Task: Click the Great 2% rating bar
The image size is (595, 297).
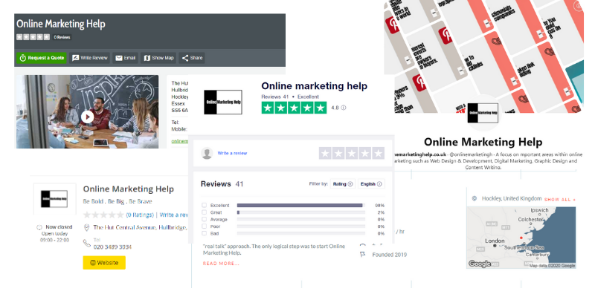Action: (x=301, y=212)
